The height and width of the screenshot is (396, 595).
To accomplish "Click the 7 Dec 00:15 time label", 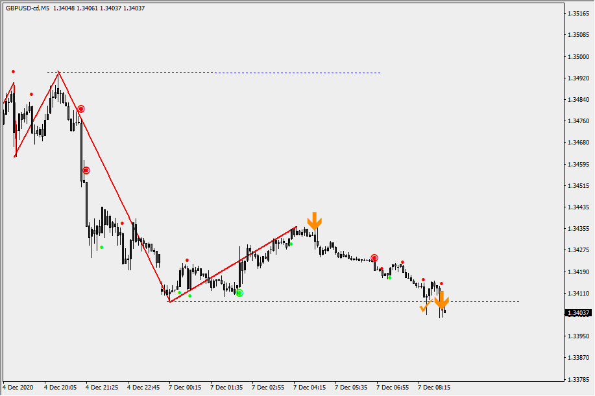I will [x=185, y=387].
